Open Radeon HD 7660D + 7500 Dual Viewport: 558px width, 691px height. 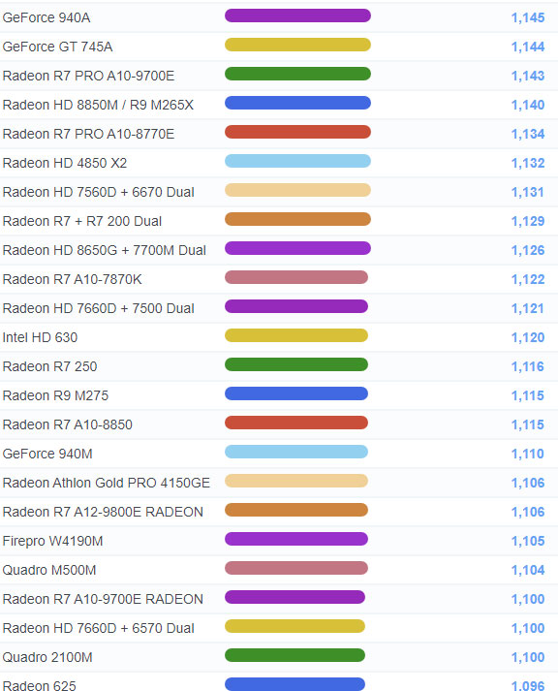click(x=98, y=308)
